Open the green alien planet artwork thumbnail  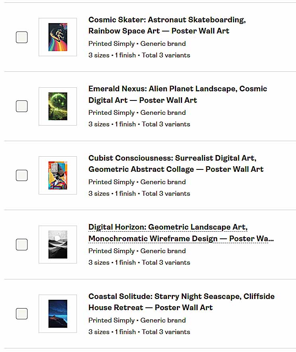point(57,106)
